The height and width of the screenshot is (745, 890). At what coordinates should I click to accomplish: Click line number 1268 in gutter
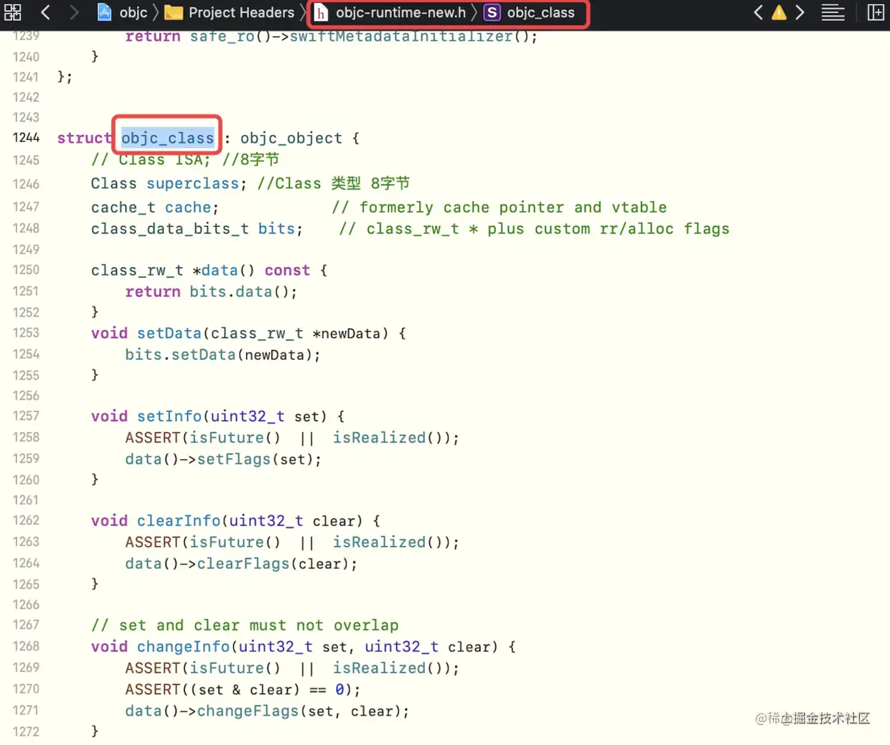click(26, 646)
